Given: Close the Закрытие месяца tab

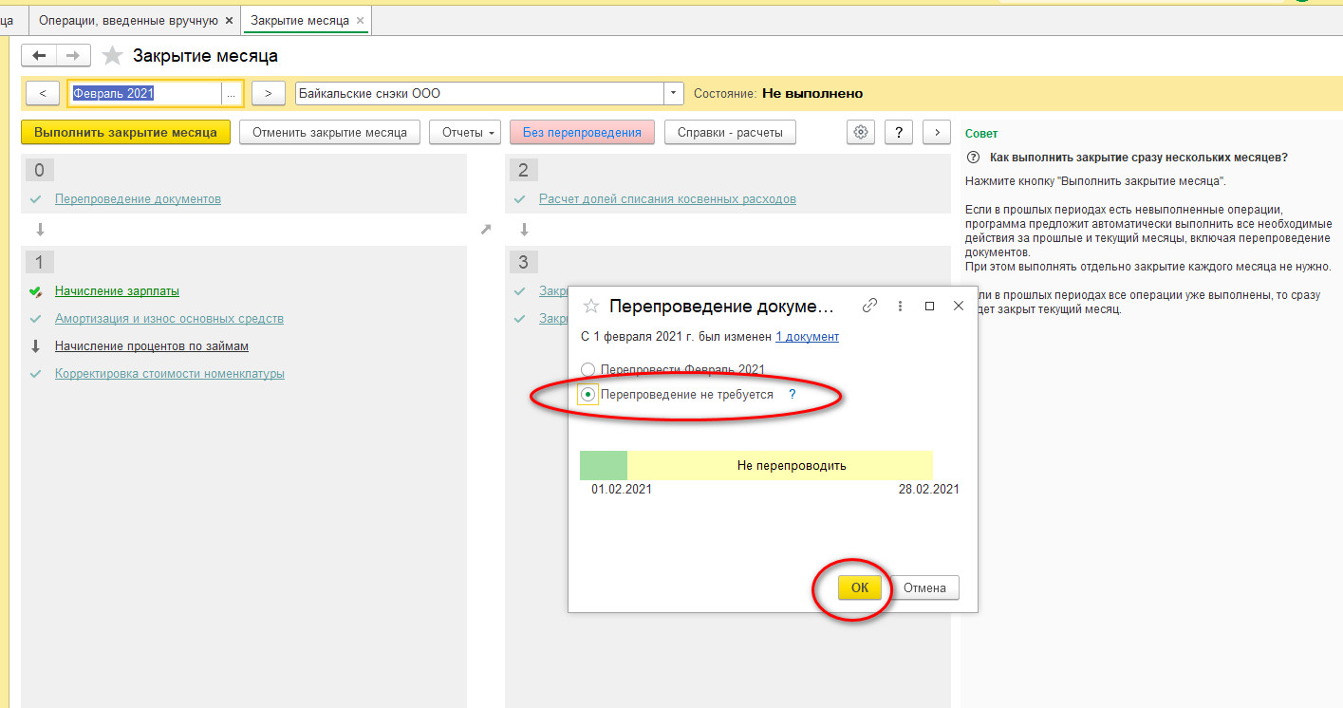Looking at the screenshot, I should 360,20.
